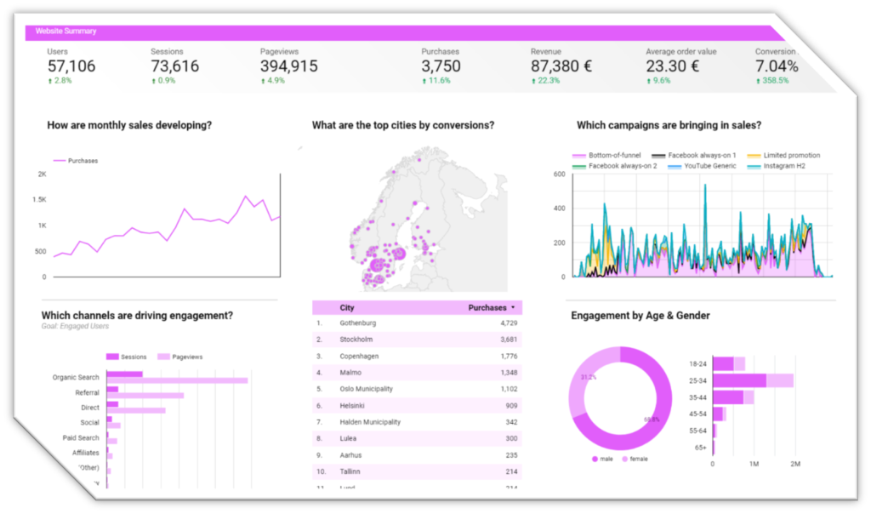The image size is (871, 514).
Task: Click the City column header
Action: click(347, 307)
